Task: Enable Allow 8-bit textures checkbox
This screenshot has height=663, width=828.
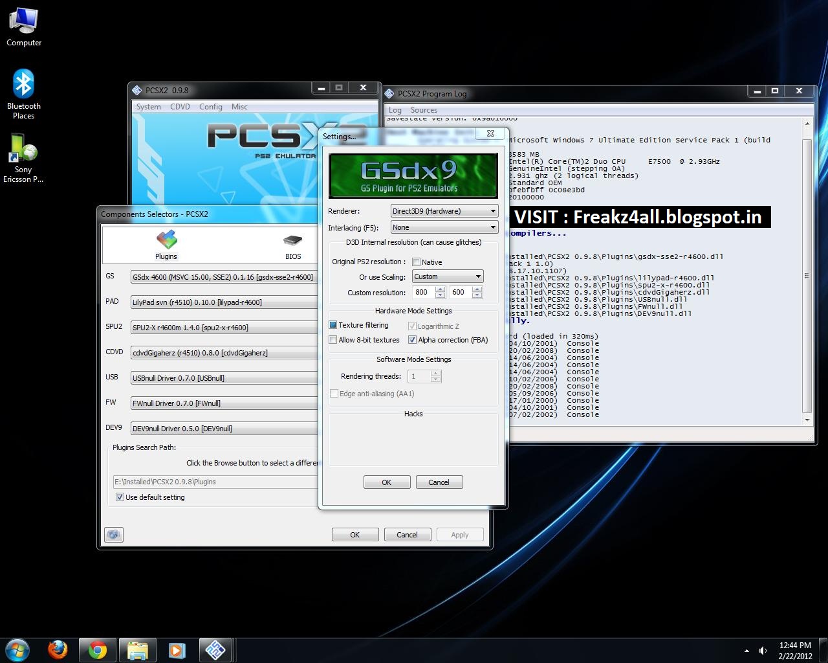Action: (333, 340)
